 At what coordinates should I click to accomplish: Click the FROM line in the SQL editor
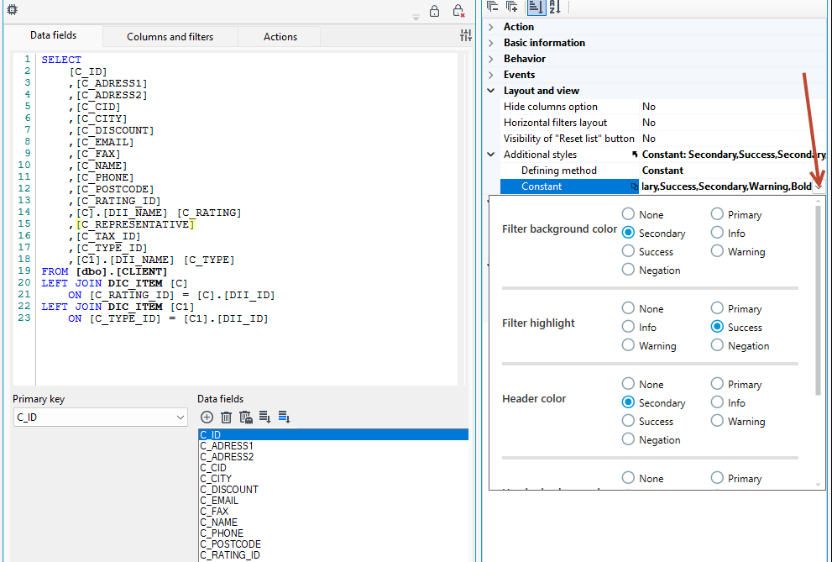105,271
